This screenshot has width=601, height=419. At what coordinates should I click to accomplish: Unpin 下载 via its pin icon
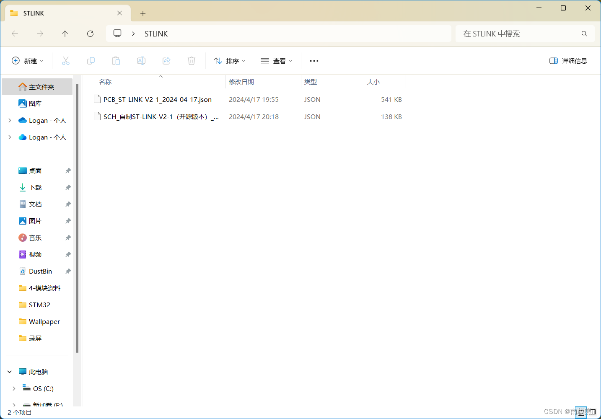point(68,187)
